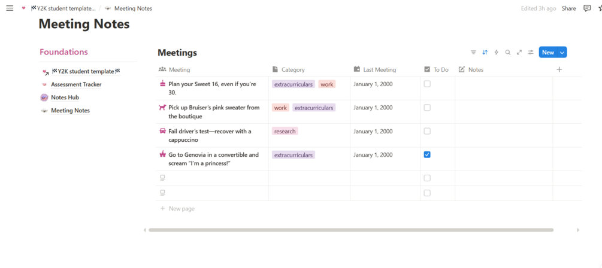Click the filter icon in Meetings toolbar
The image size is (602, 268).
pos(473,53)
